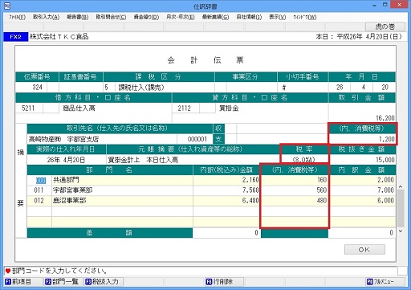
Task: Click the F10 フルメニュー function button
Action: pos(385,282)
